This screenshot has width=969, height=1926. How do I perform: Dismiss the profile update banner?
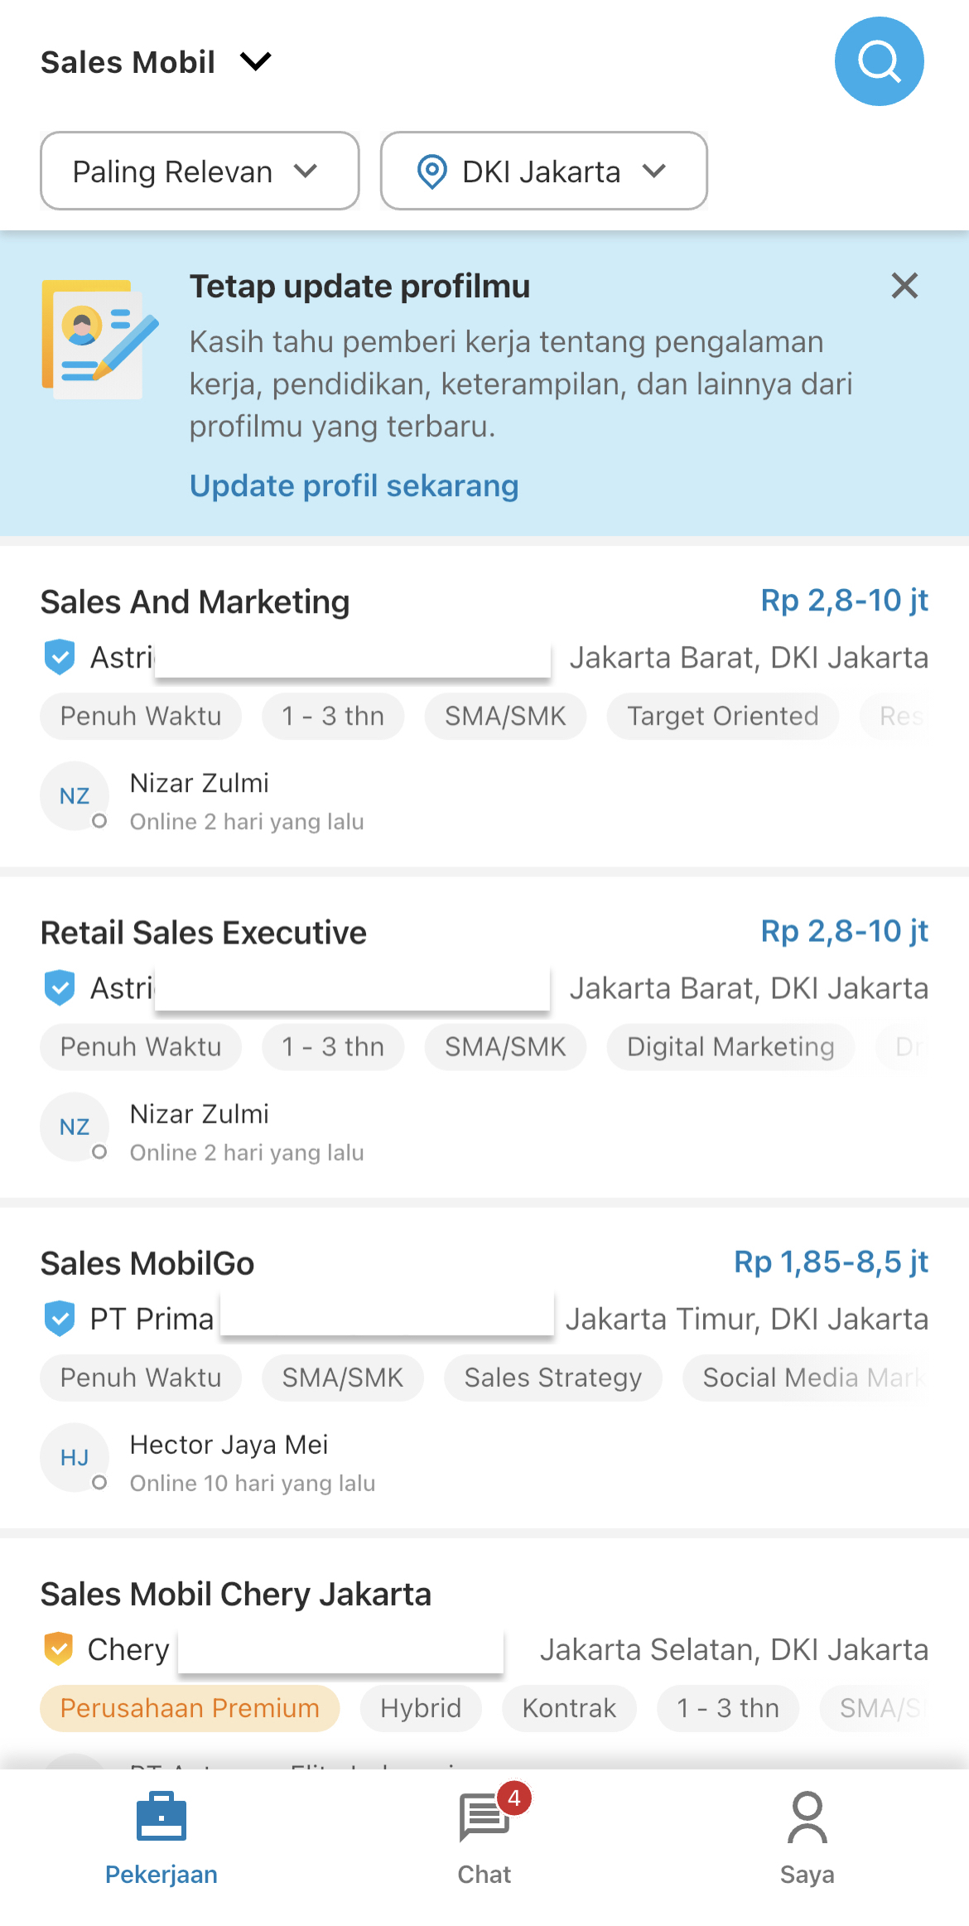coord(904,286)
